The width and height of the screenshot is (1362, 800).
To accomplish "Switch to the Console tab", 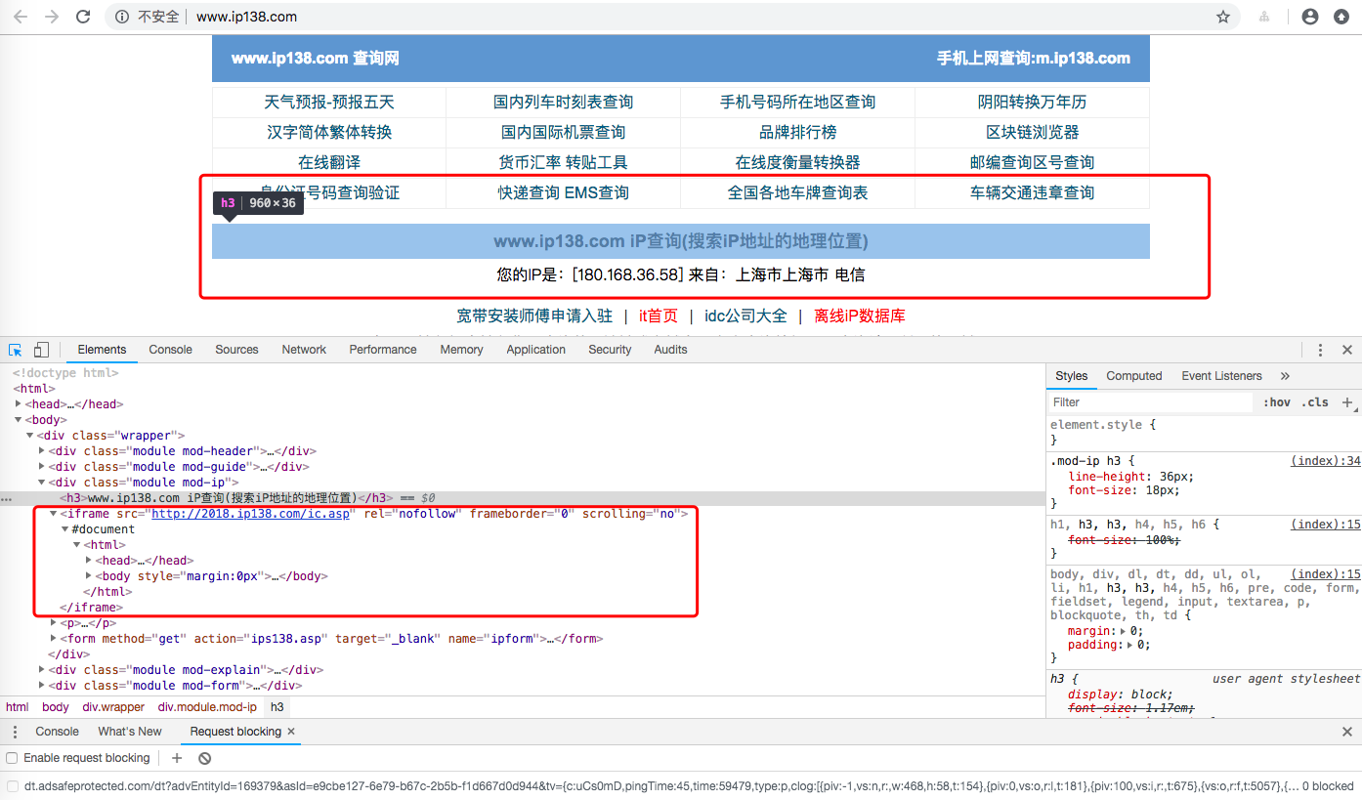I will coord(170,350).
